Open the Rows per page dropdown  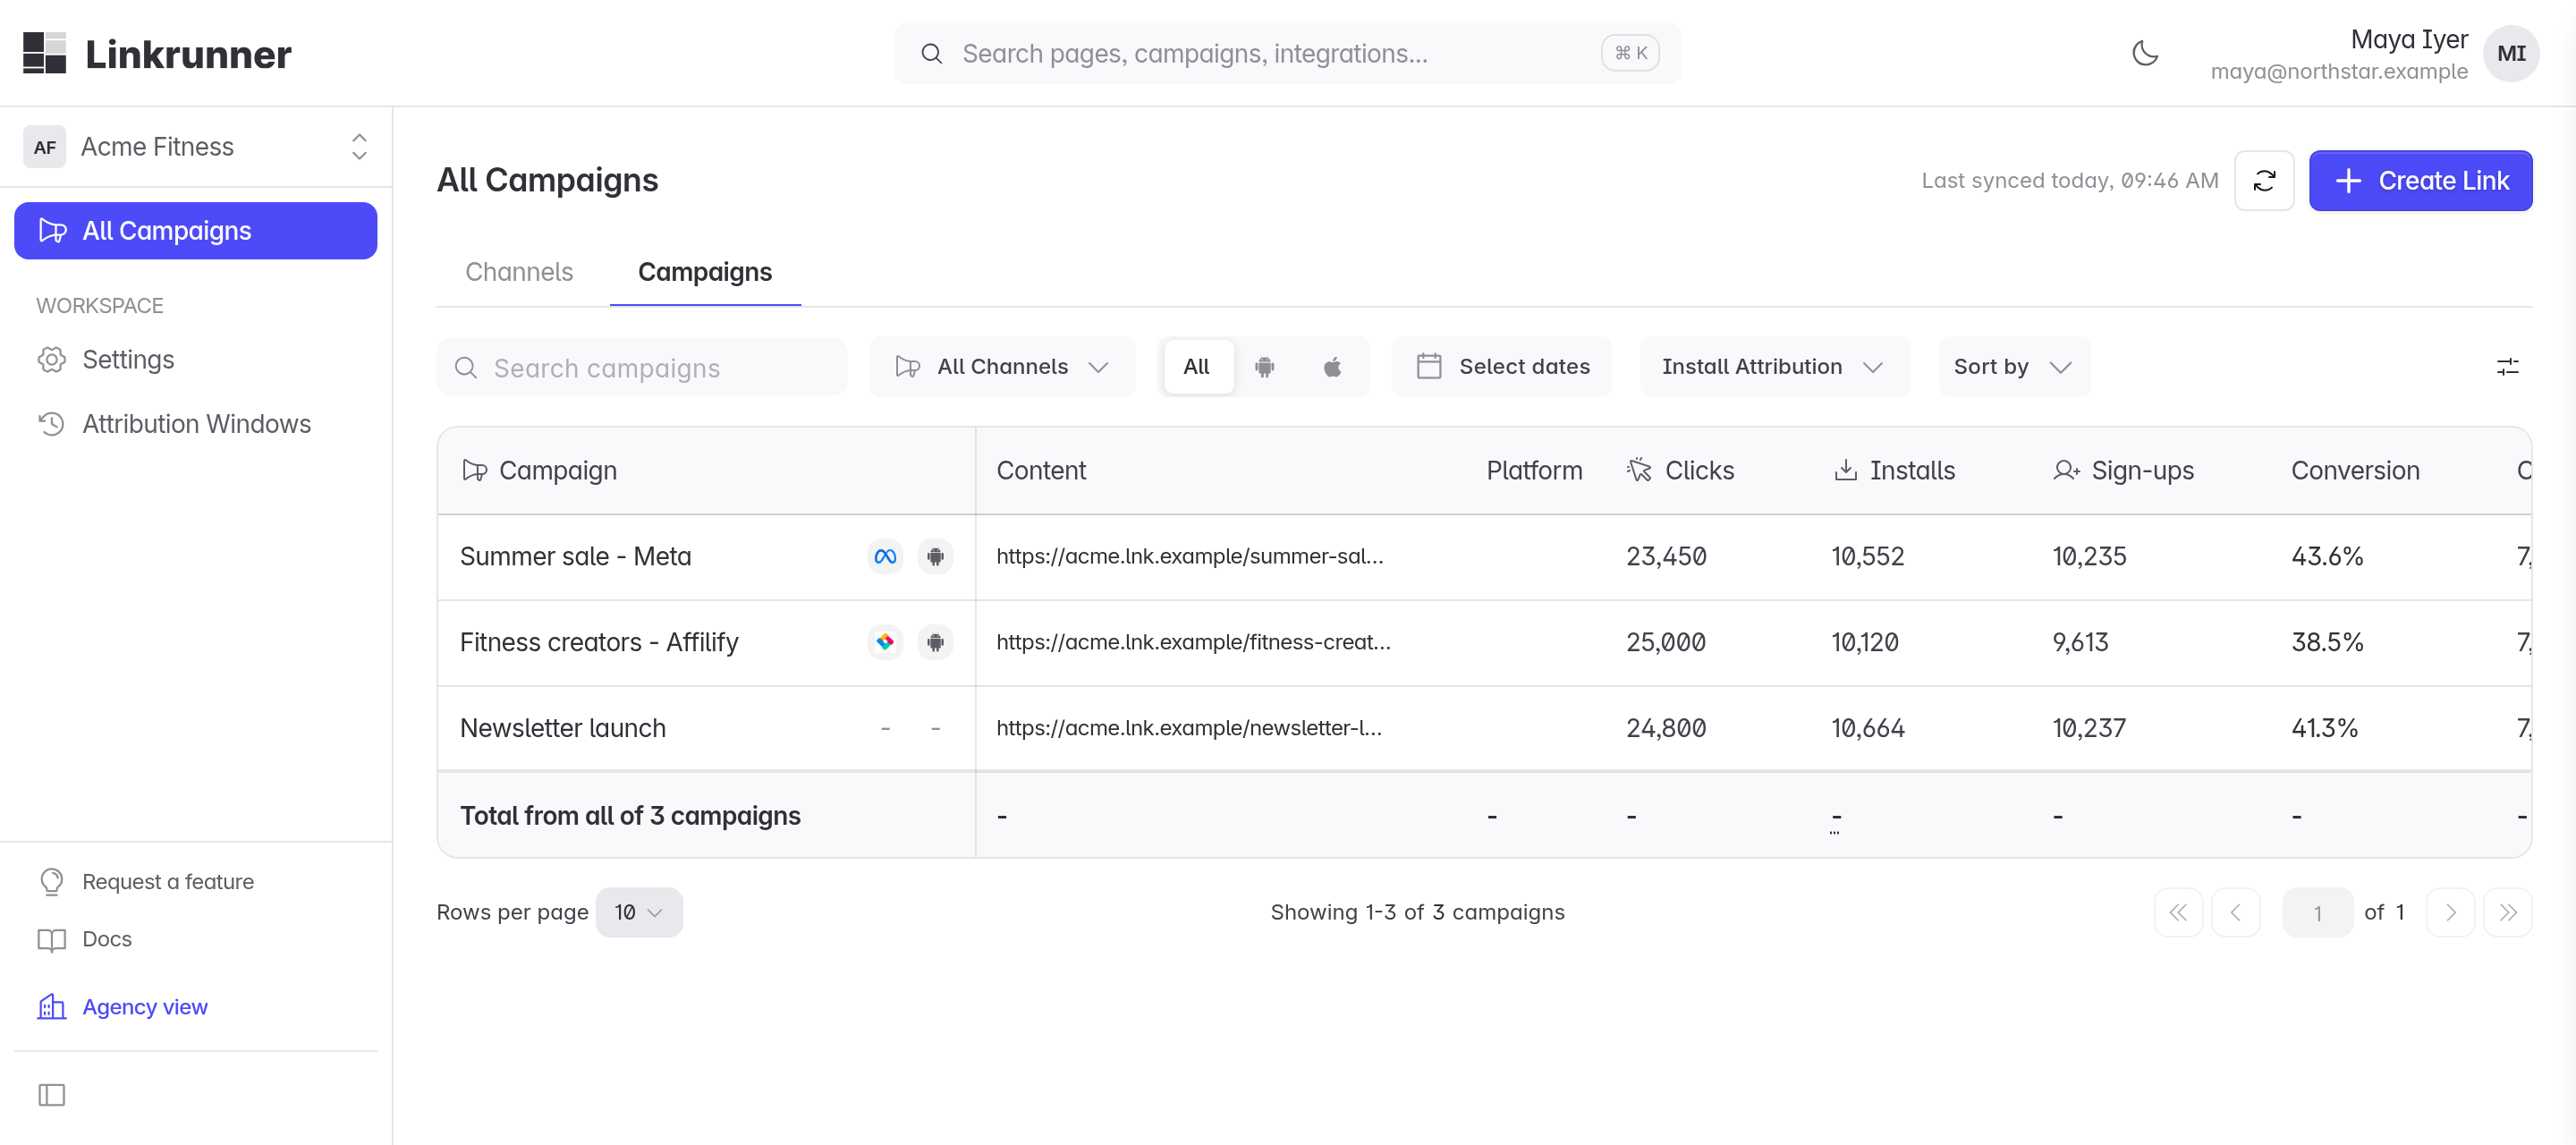pyautogui.click(x=639, y=912)
